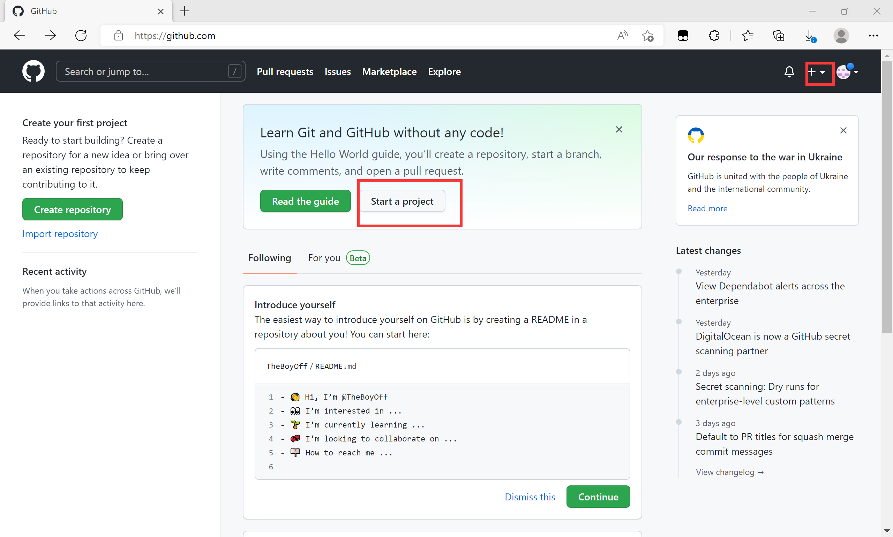893x537 pixels.
Task: Click the Import repository link
Action: [x=60, y=234]
